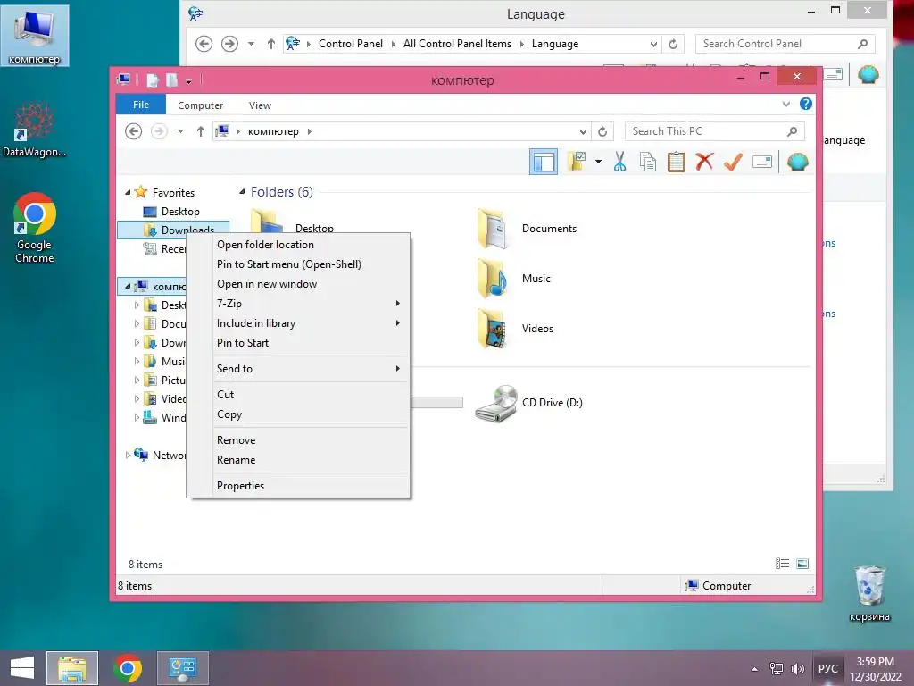The width and height of the screenshot is (914, 686).
Task: Open the Computer ribbon tab
Action: [200, 105]
